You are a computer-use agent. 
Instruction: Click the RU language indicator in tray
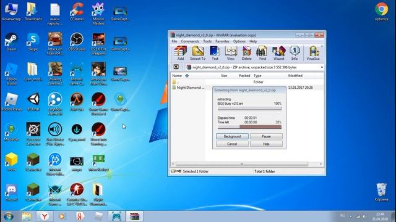[342, 216]
